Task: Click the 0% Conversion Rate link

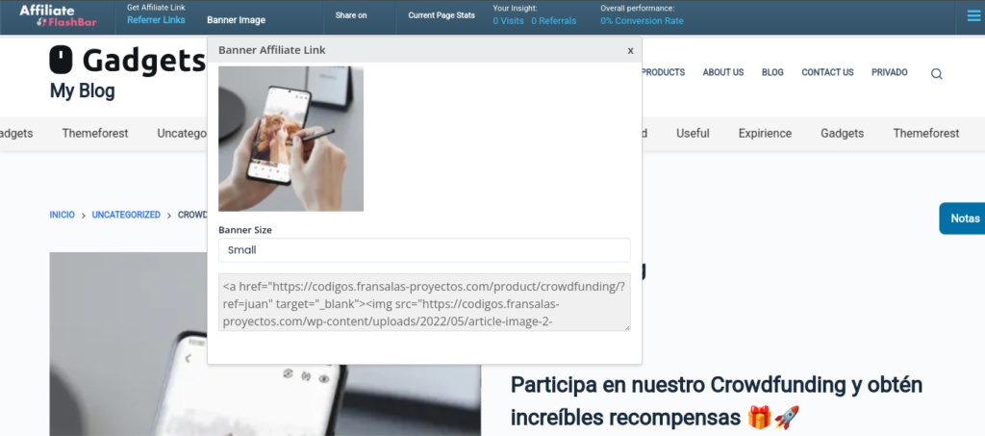Action: (x=642, y=21)
